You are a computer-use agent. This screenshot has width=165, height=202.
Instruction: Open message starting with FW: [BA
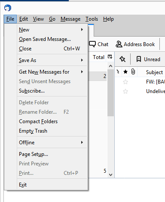tap(156, 82)
